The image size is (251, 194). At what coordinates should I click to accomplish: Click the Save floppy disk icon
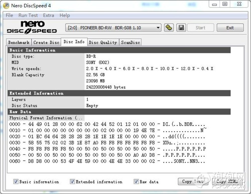point(181,28)
